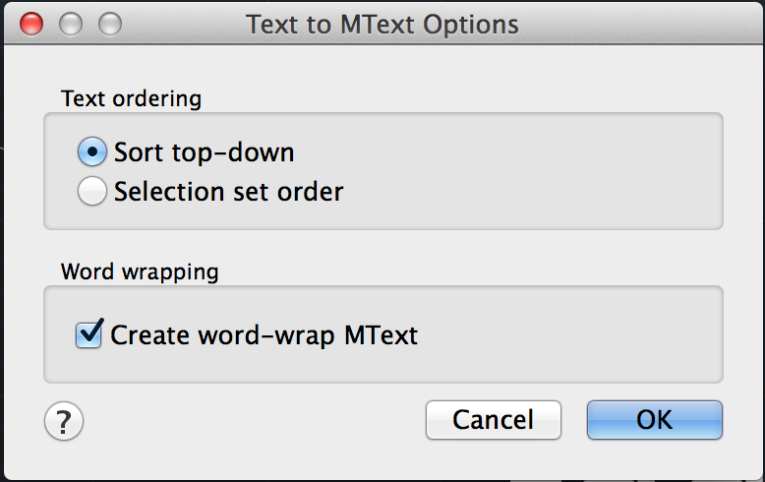Click the Word wrapping group heading
765x482 pixels.
tap(140, 271)
